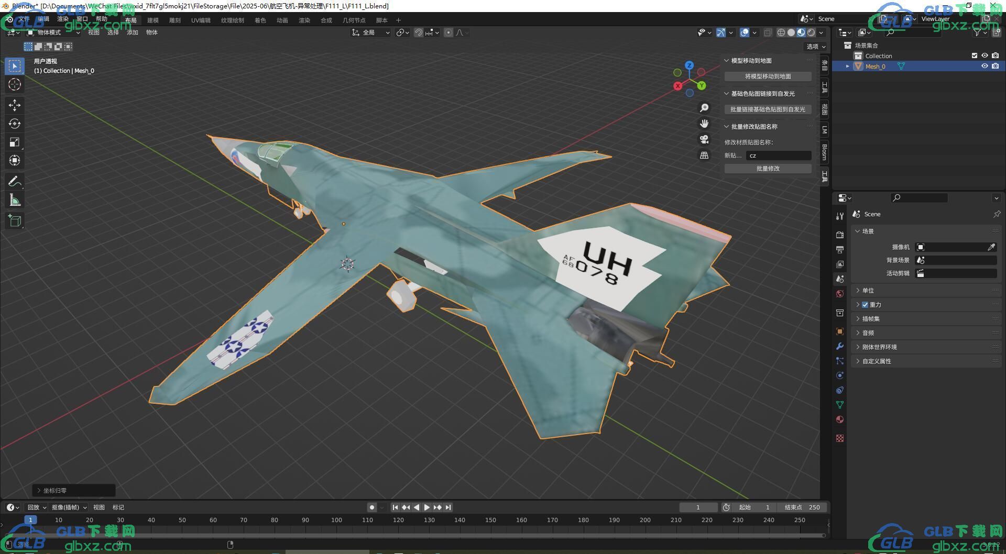Click the 将模型移动到地面 button

click(768, 76)
